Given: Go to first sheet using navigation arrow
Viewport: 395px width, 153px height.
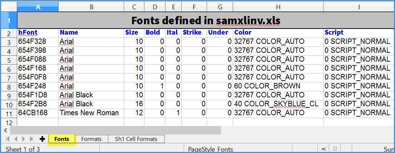Looking at the screenshot, I should point(8,139).
